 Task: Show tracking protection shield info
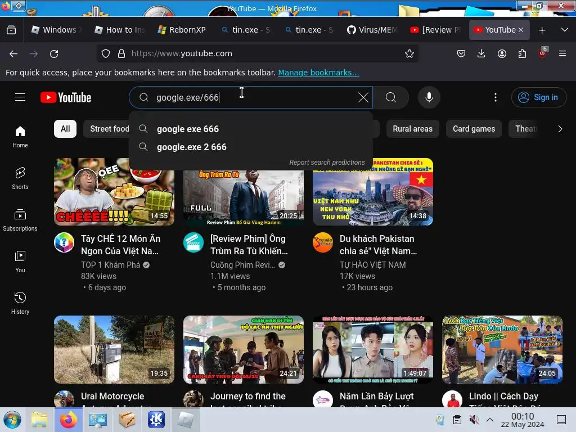click(x=106, y=53)
